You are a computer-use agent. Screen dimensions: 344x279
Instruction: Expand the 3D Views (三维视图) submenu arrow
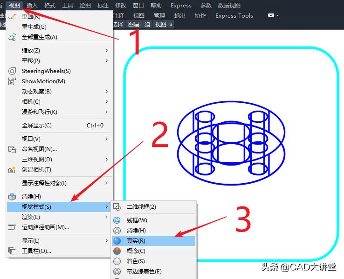pos(107,159)
